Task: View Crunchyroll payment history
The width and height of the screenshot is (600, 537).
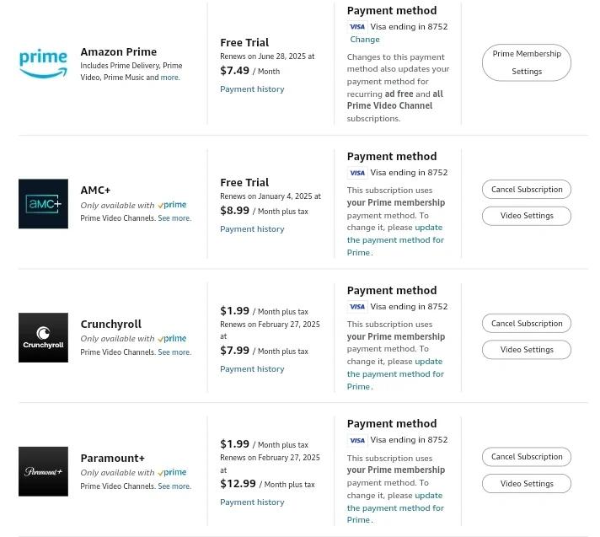Action: pos(252,369)
